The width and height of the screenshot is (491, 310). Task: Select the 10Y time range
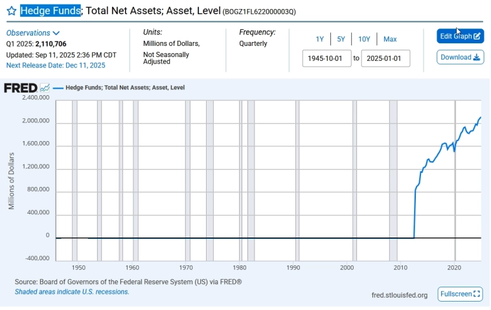click(x=364, y=39)
